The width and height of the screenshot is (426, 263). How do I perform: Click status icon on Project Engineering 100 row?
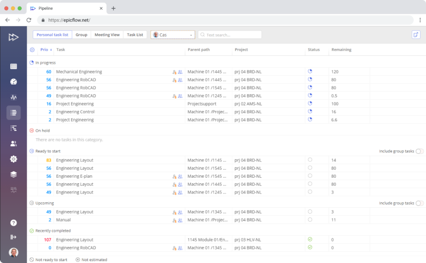[x=310, y=103]
